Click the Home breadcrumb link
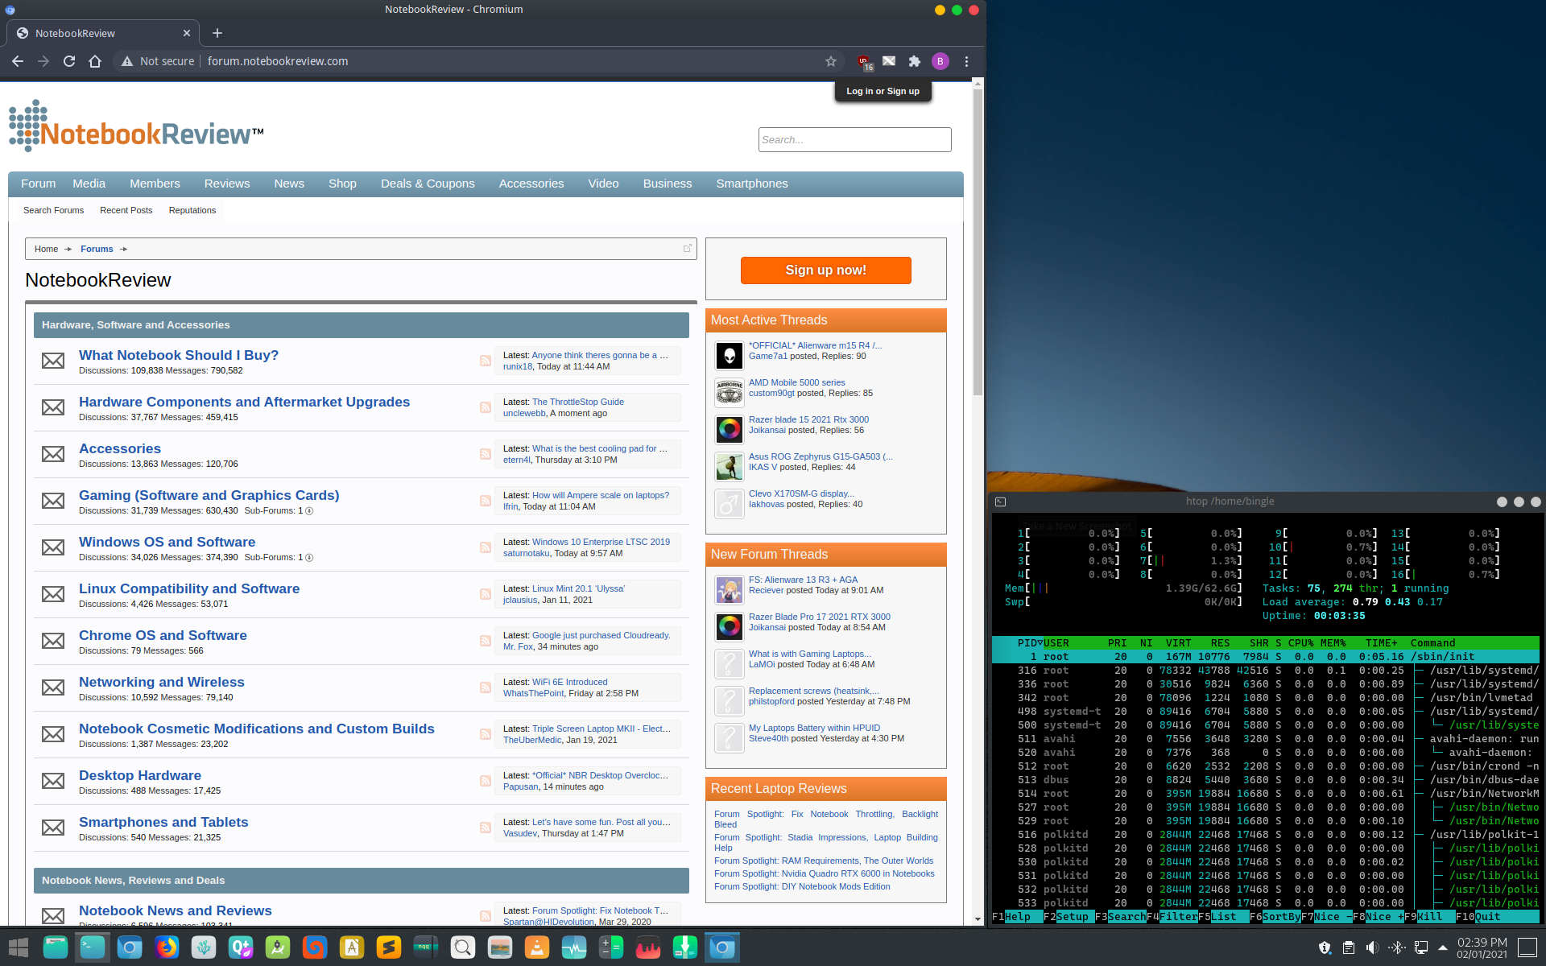Viewport: 1546px width, 966px height. click(46, 249)
